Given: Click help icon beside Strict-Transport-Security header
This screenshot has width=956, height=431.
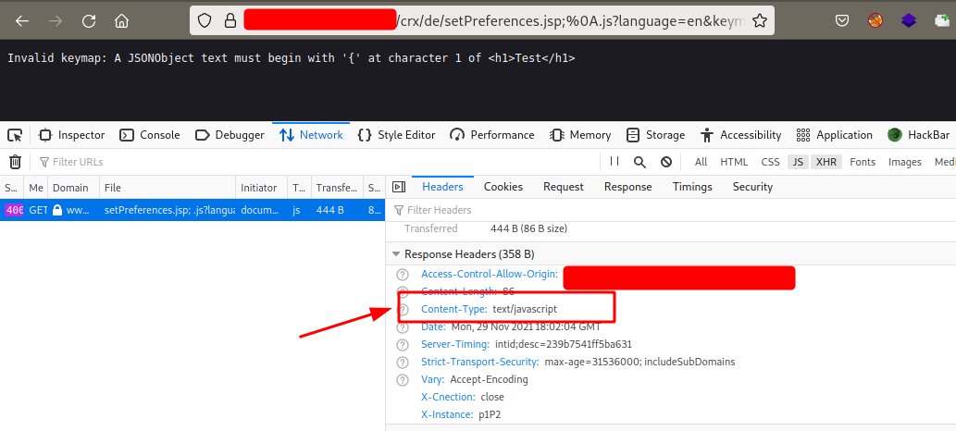Looking at the screenshot, I should click(x=403, y=363).
